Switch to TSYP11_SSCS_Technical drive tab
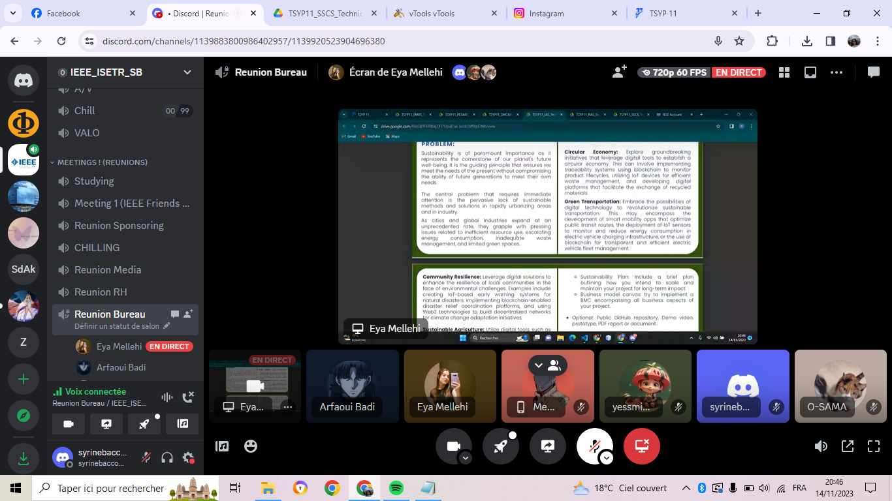 point(325,13)
